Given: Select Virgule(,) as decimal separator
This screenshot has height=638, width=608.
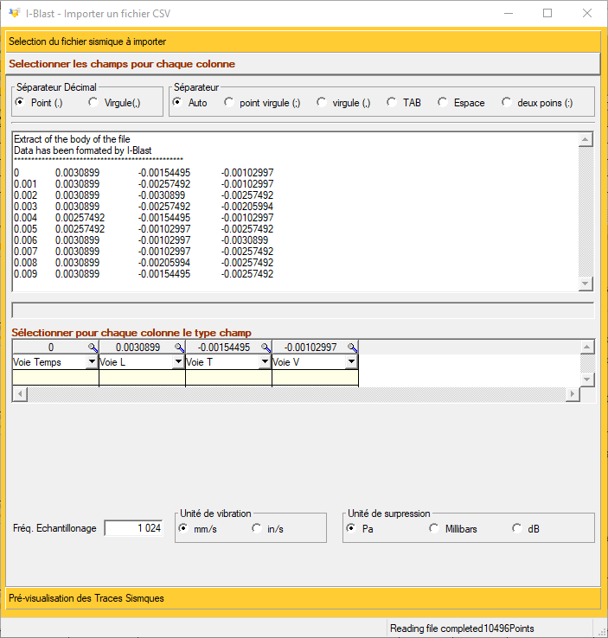Looking at the screenshot, I should [x=114, y=103].
